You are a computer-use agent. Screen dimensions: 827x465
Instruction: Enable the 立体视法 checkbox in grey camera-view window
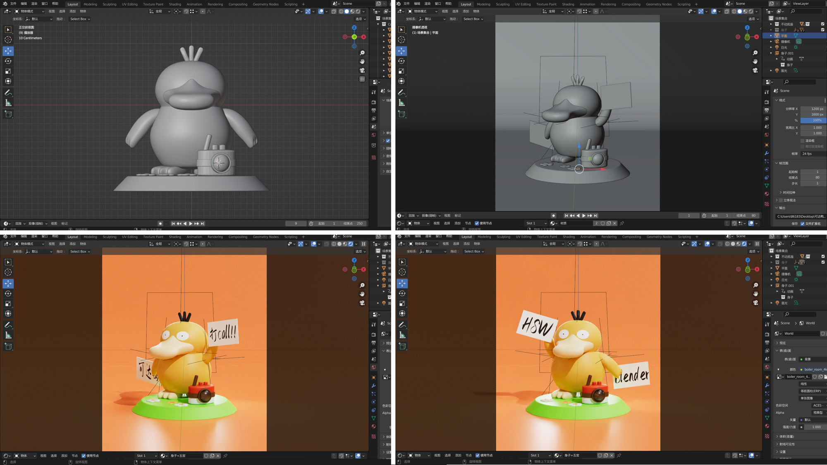[x=781, y=200]
